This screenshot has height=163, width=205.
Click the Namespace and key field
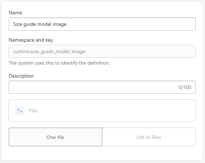102,51
